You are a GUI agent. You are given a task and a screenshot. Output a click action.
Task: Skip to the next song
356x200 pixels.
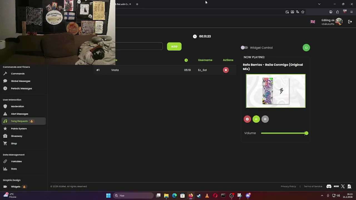(256, 119)
